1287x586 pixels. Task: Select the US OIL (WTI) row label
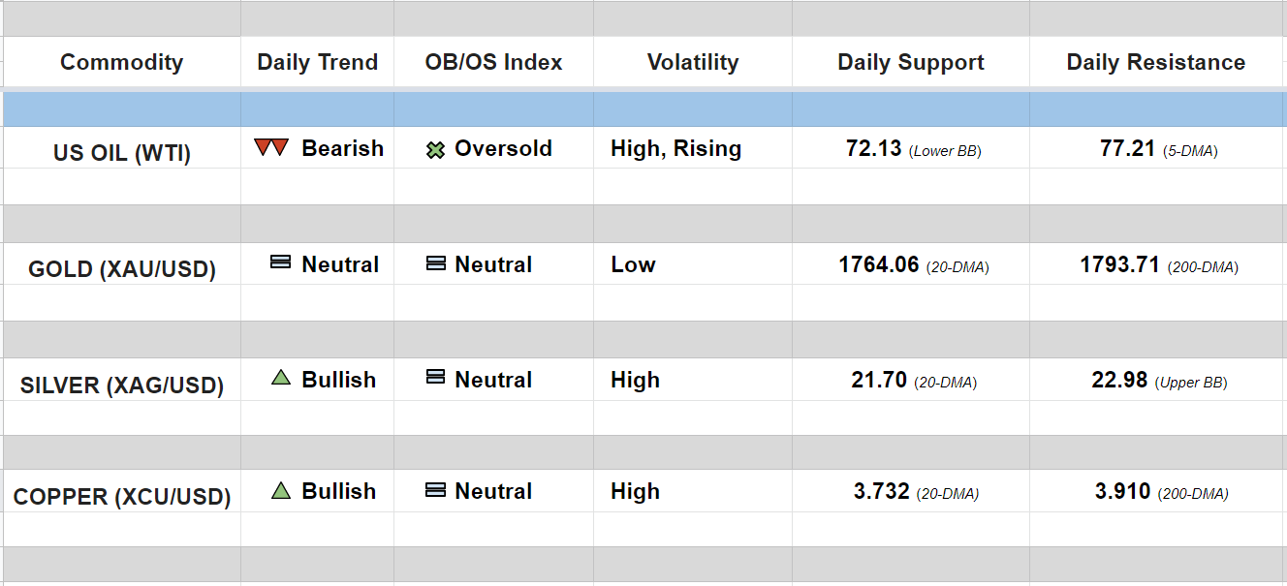pos(121,152)
